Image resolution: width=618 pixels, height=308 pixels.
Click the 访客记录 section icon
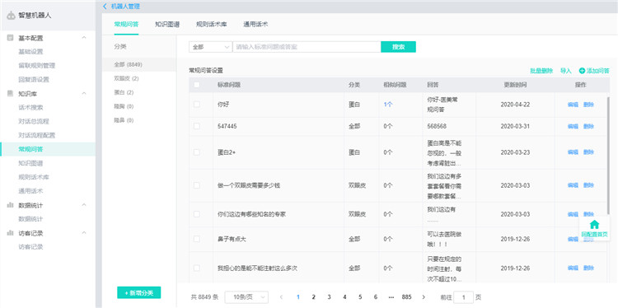(x=10, y=233)
